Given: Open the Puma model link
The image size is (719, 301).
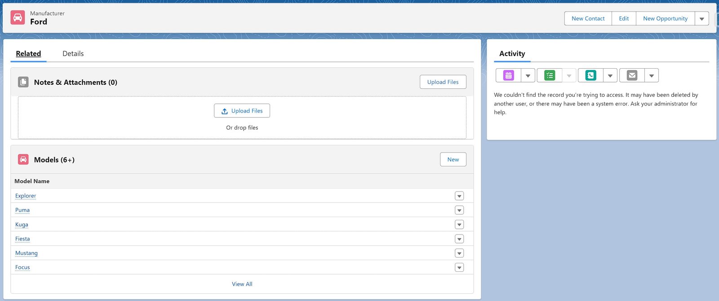Looking at the screenshot, I should [22, 210].
